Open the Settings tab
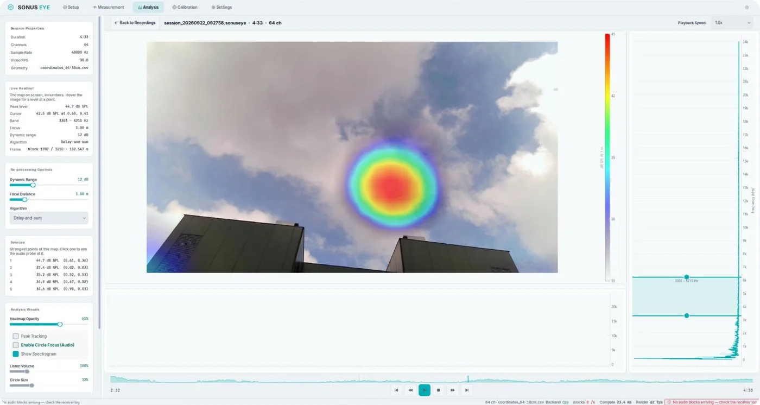The width and height of the screenshot is (760, 405). [x=220, y=8]
